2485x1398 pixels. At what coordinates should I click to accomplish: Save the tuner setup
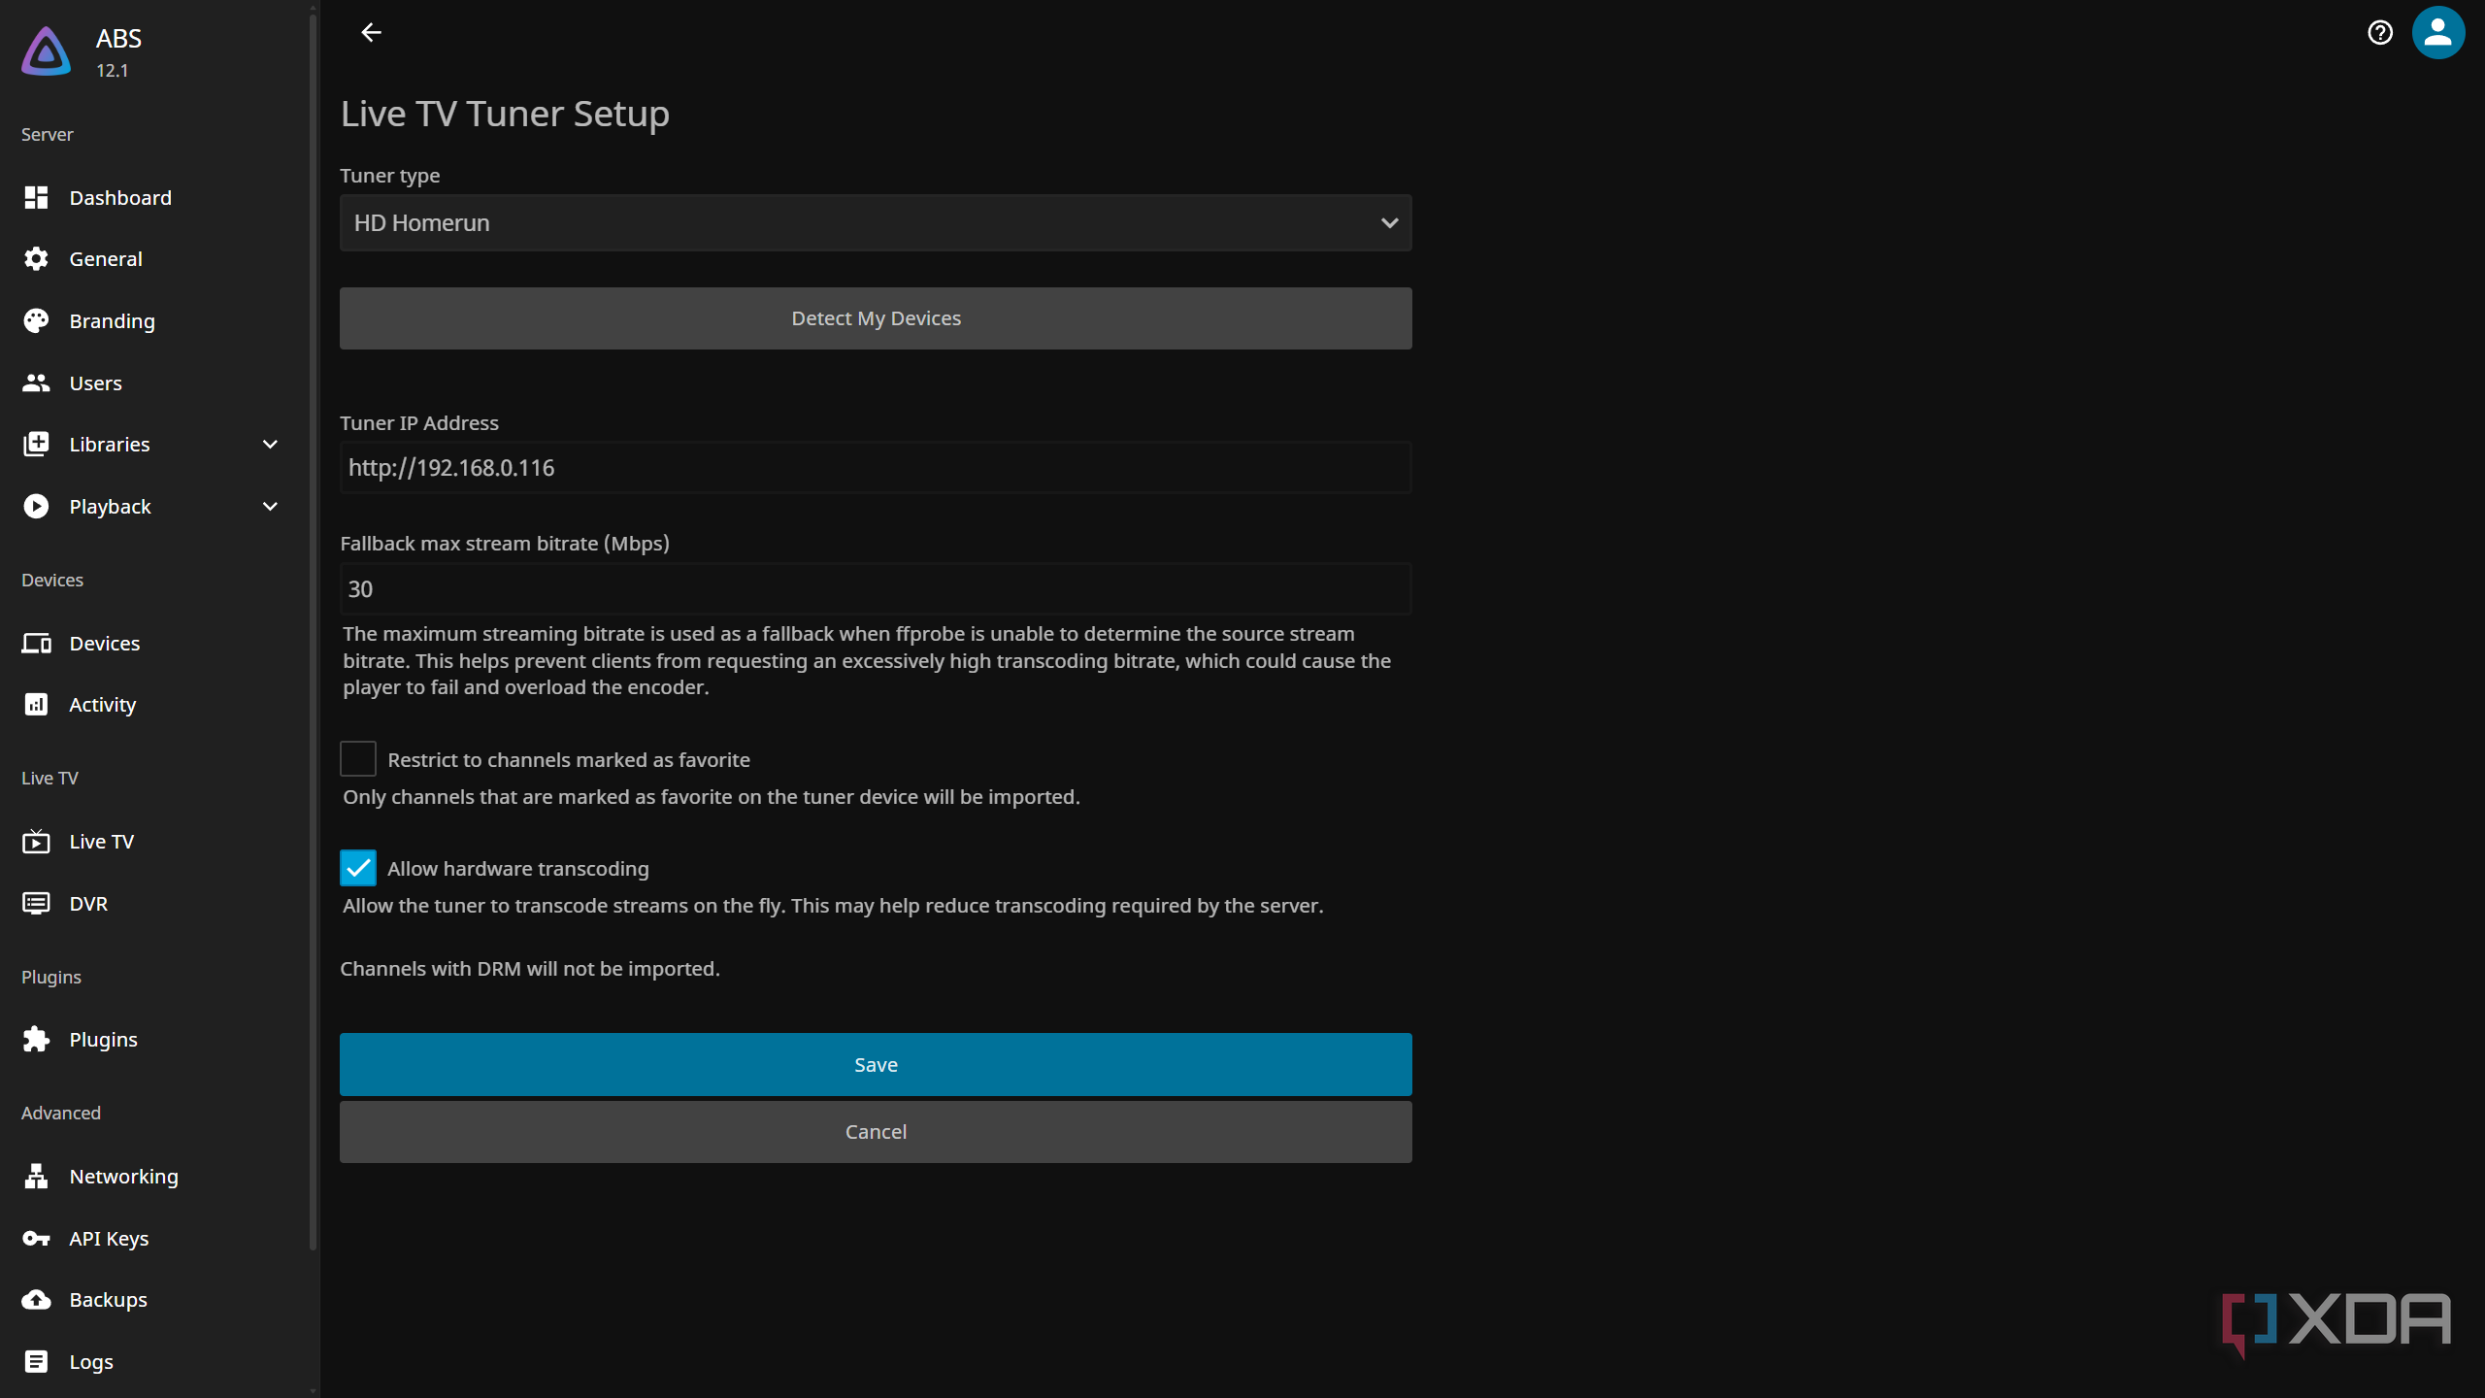[x=876, y=1065]
